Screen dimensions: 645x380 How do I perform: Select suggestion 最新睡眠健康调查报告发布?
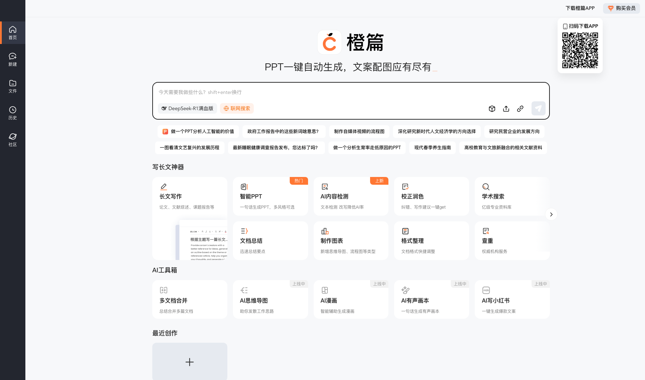coord(276,148)
